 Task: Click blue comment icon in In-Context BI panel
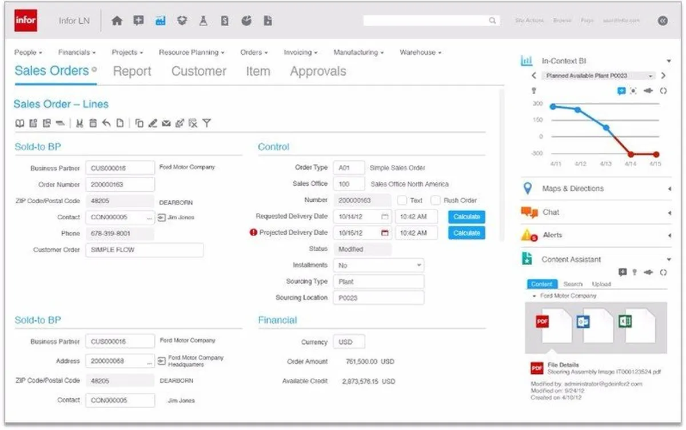click(621, 91)
